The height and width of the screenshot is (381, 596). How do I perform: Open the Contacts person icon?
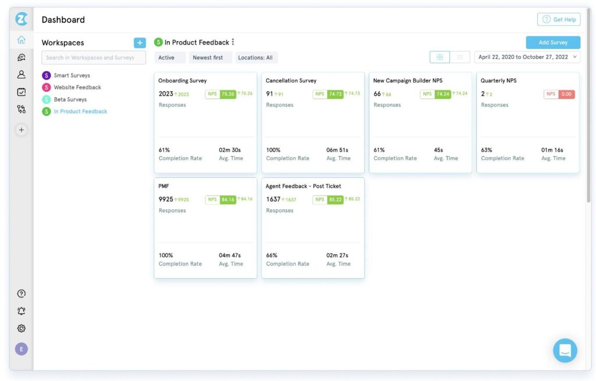21,74
